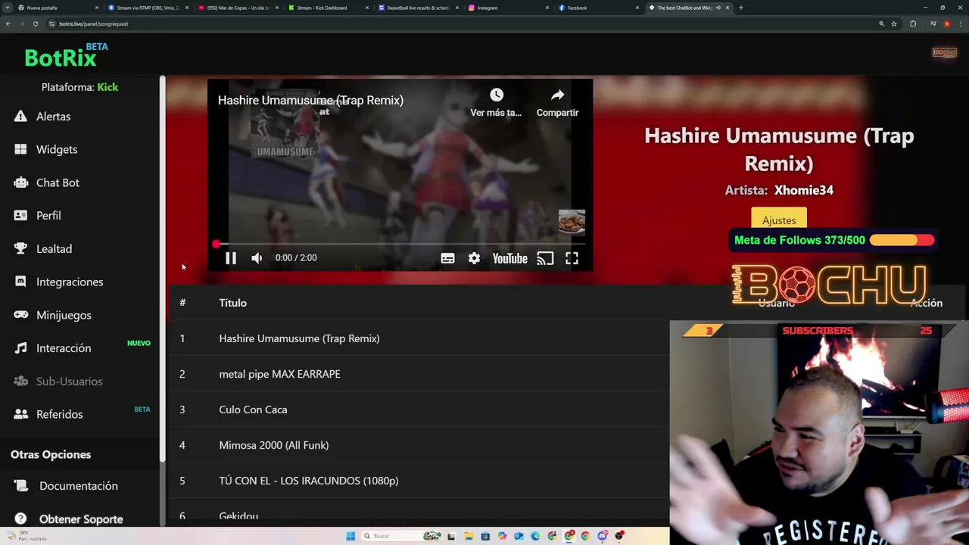Toggle subtitles in YouTube player

(447, 258)
